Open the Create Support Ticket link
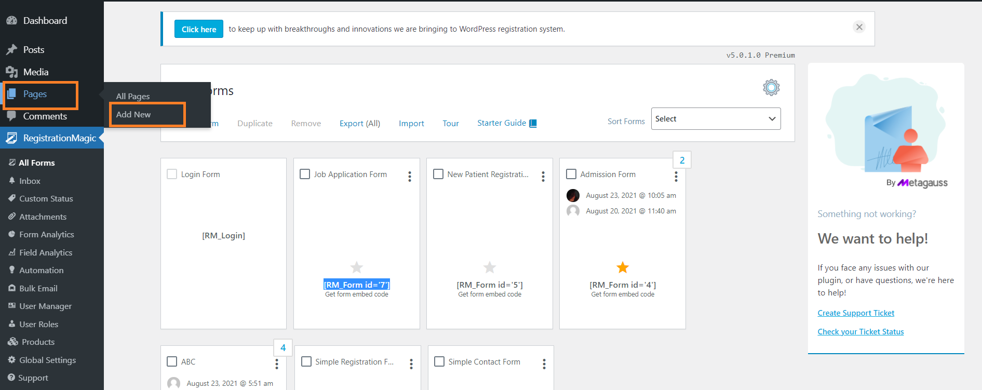This screenshot has height=390, width=982. pyautogui.click(x=855, y=313)
